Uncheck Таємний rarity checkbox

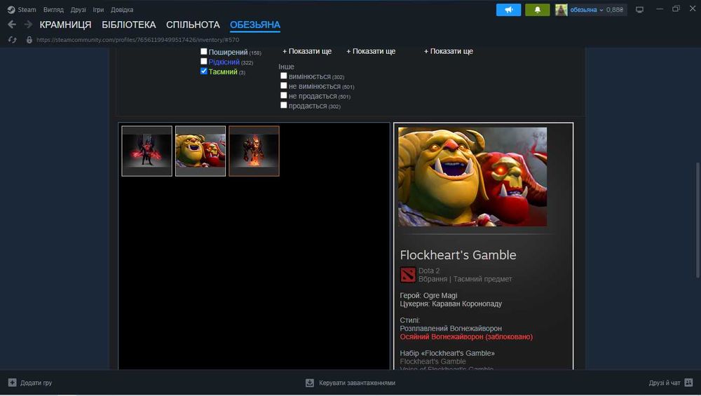pyautogui.click(x=204, y=71)
